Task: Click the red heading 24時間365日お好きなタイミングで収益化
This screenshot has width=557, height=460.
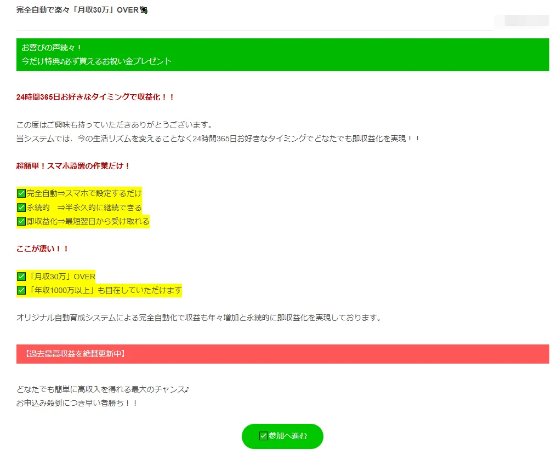Action: 95,97
